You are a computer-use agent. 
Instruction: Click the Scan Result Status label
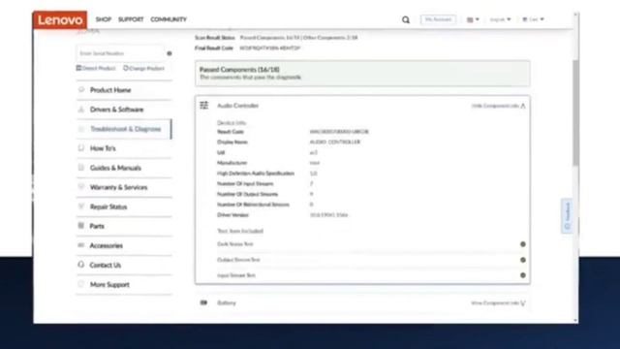point(215,38)
